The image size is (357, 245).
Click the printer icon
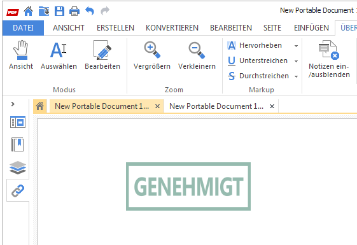tap(74, 11)
